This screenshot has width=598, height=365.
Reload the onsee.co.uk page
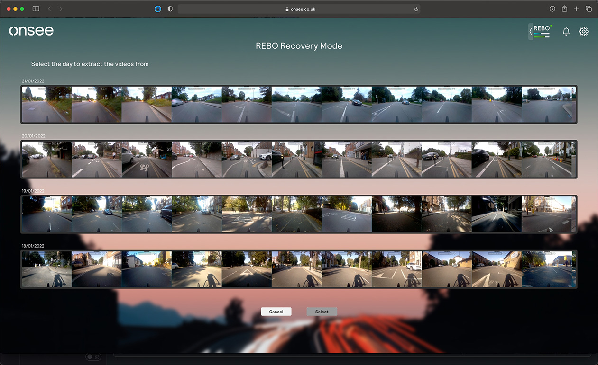point(415,9)
